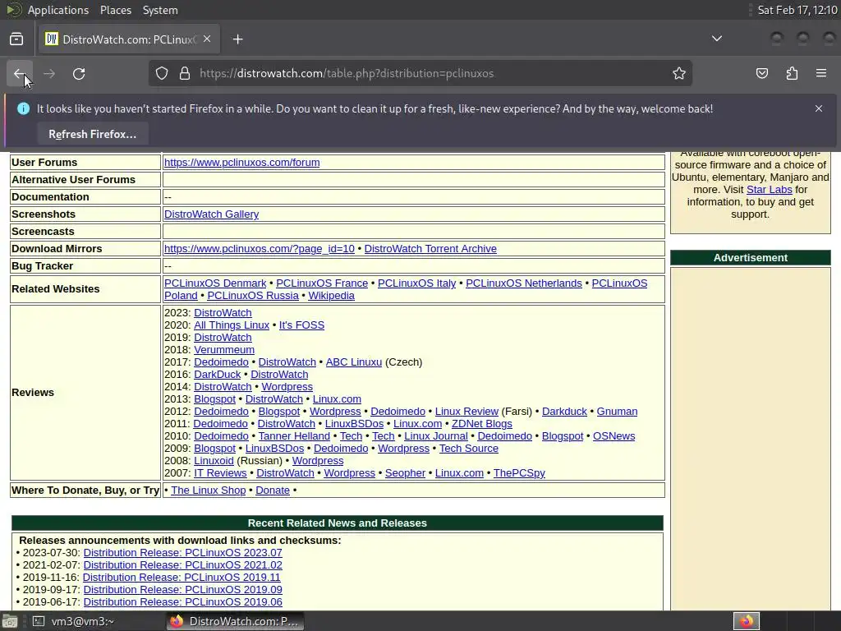Open the Extensions puzzle icon
This screenshot has height=631, width=841.
792,73
